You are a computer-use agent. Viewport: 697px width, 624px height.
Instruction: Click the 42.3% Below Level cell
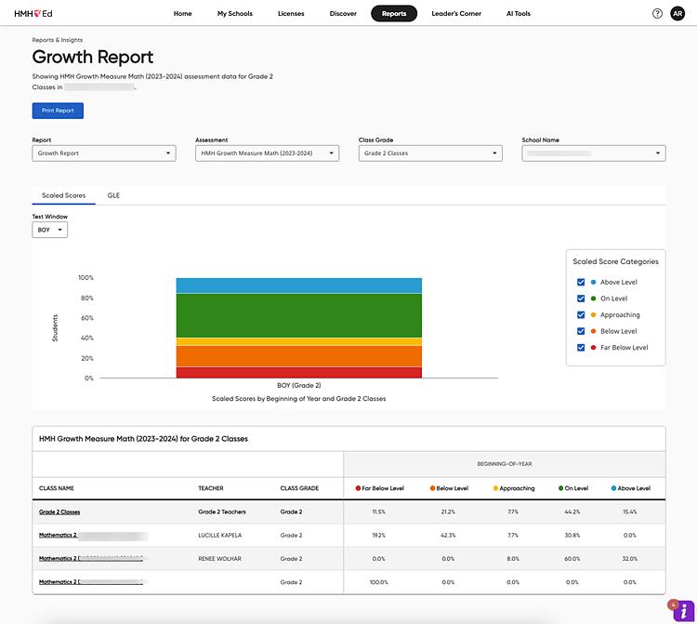448,535
